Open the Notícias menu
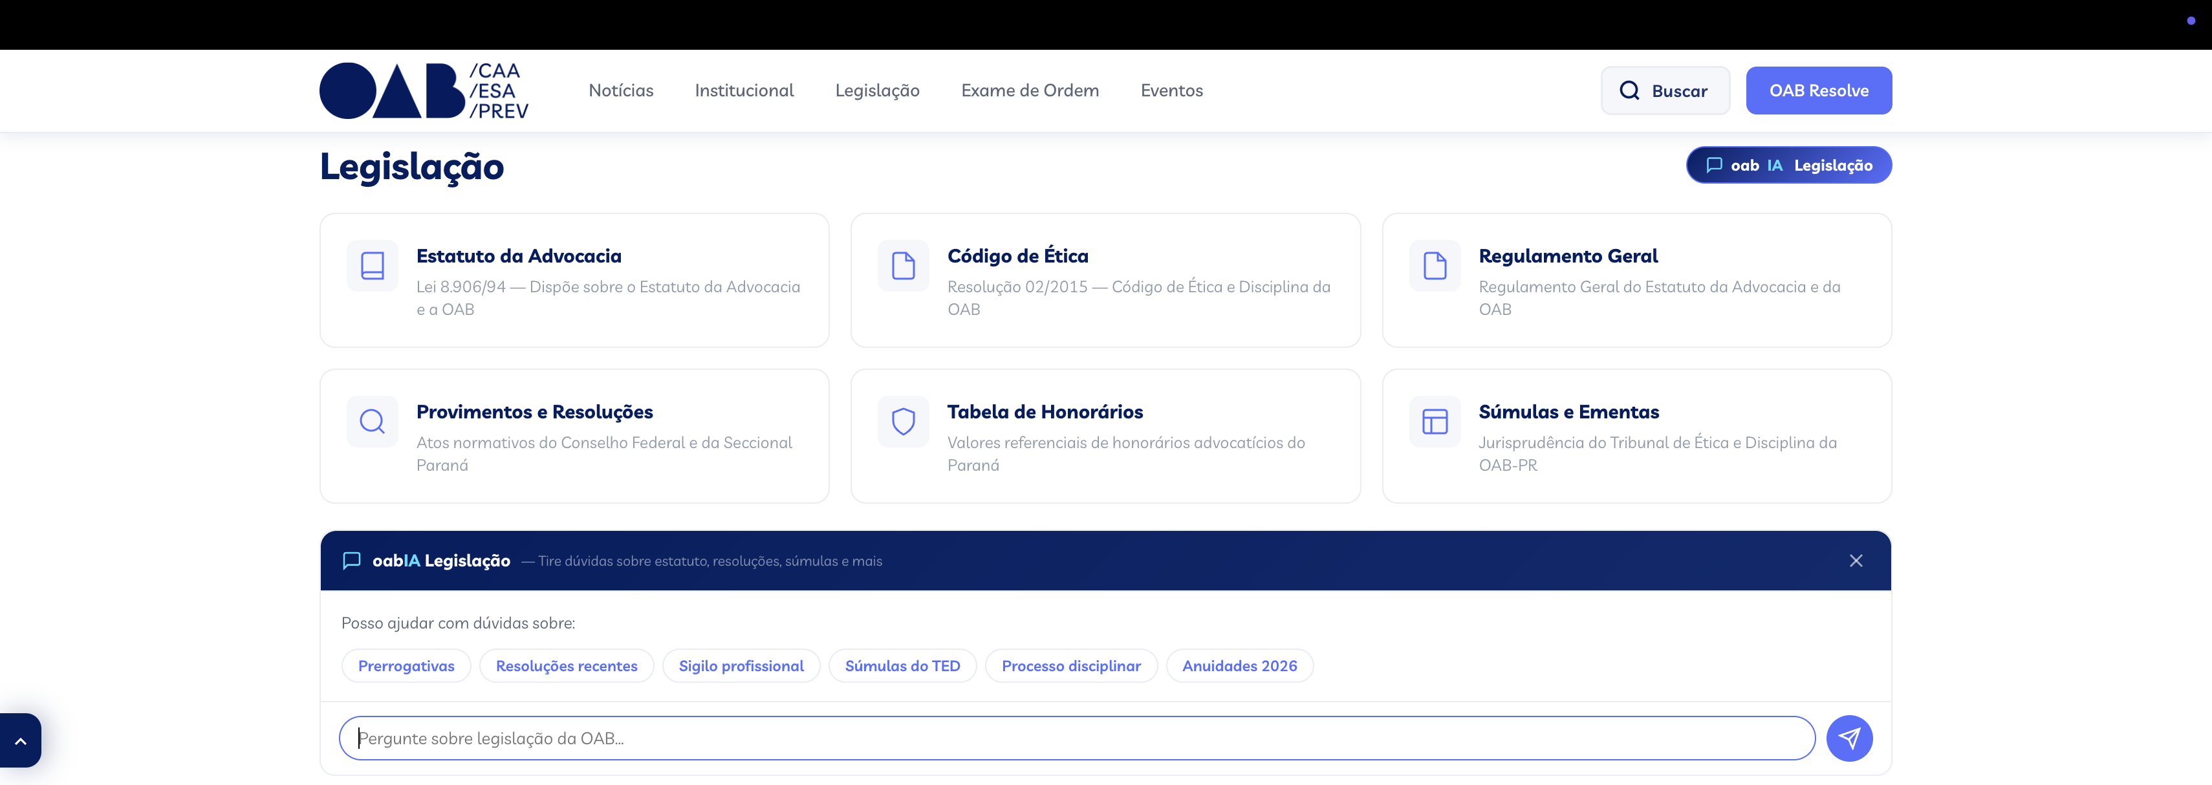 pos(620,90)
